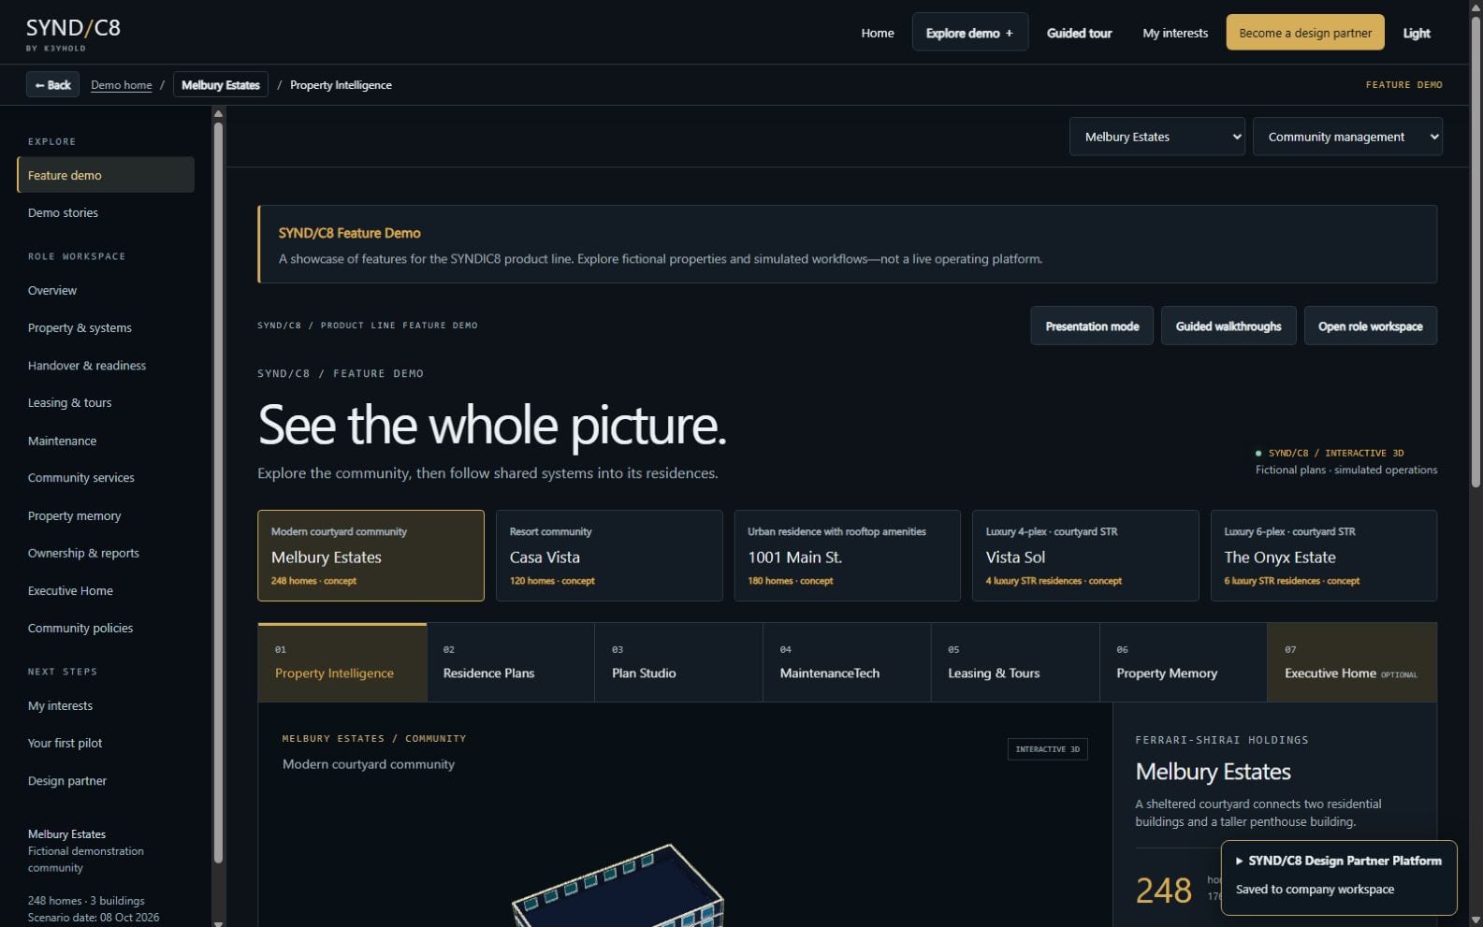This screenshot has width=1483, height=927.
Task: Click the interactive 3D building model
Action: 618,884
